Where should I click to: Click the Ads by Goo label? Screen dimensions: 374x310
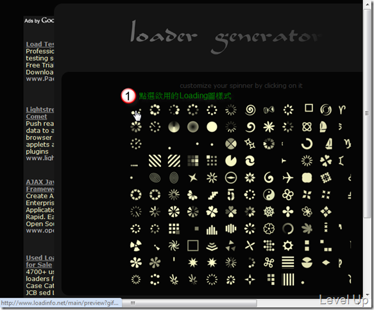pos(39,20)
